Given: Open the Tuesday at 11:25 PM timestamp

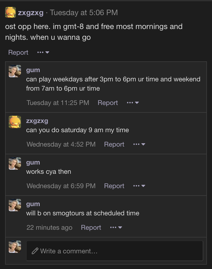Looking at the screenshot, I should point(58,103).
